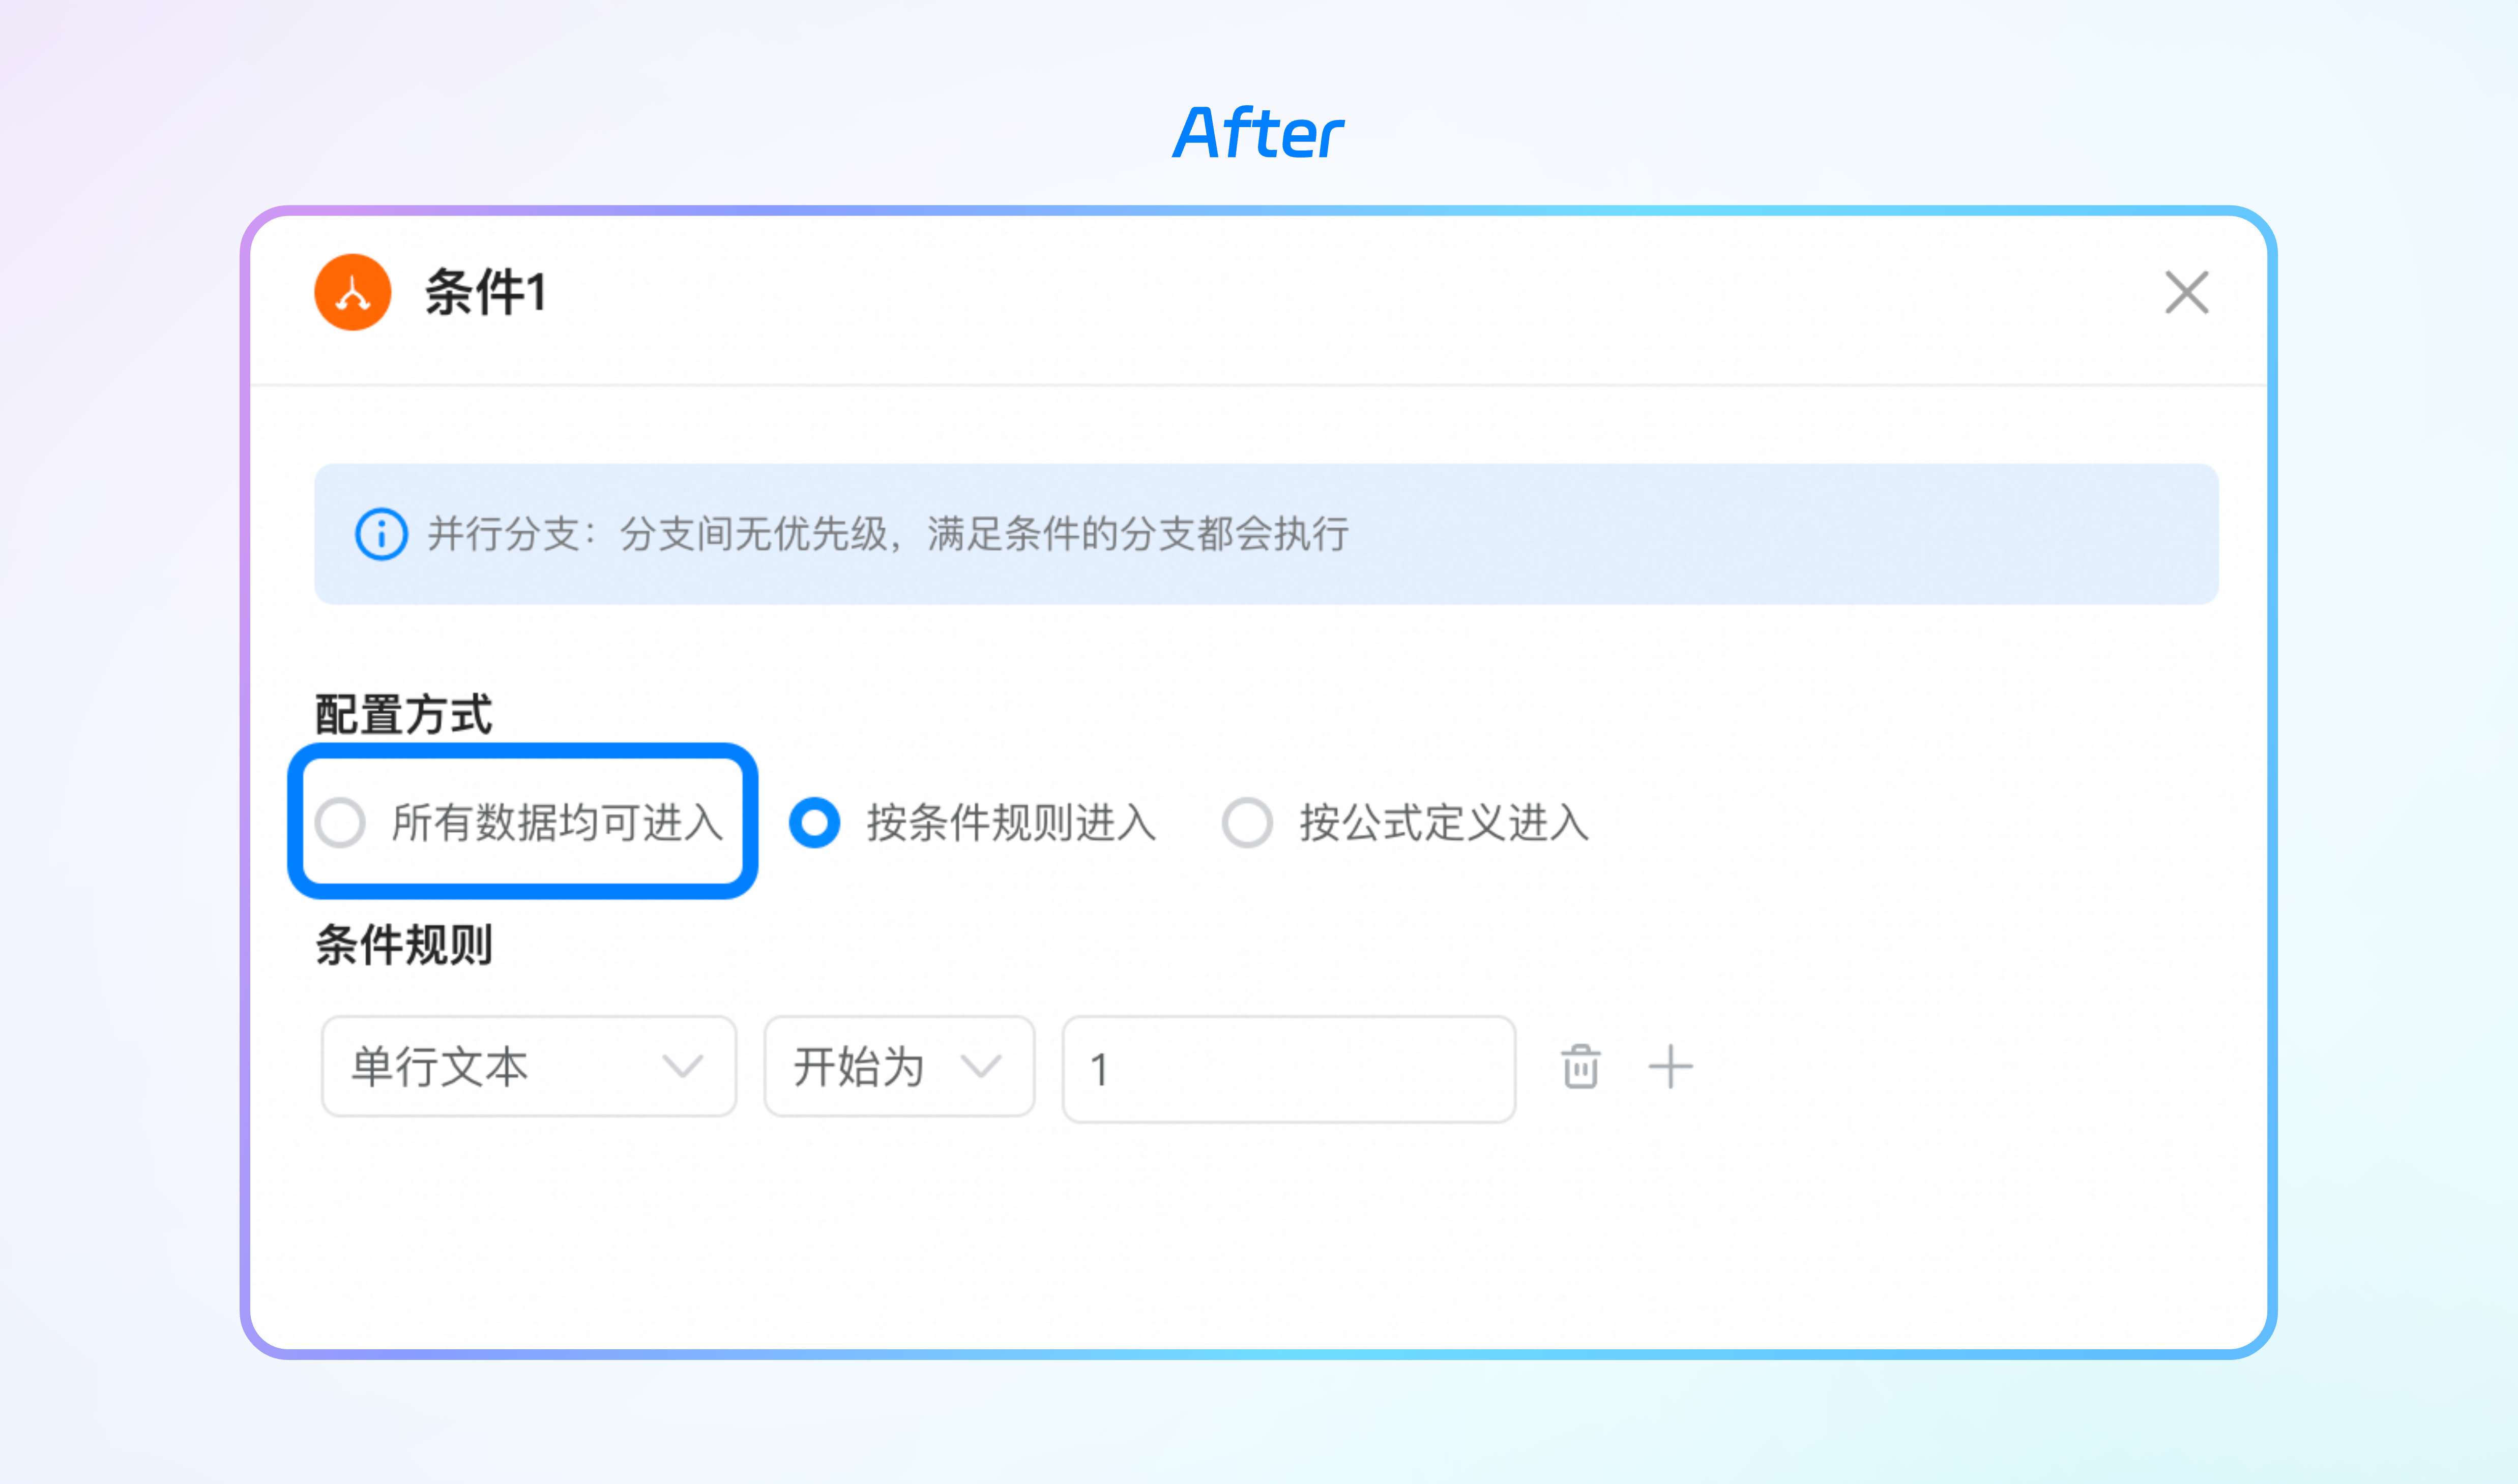Open the 单行文本 field dropdown
This screenshot has height=1484, width=2518.
coord(528,1067)
